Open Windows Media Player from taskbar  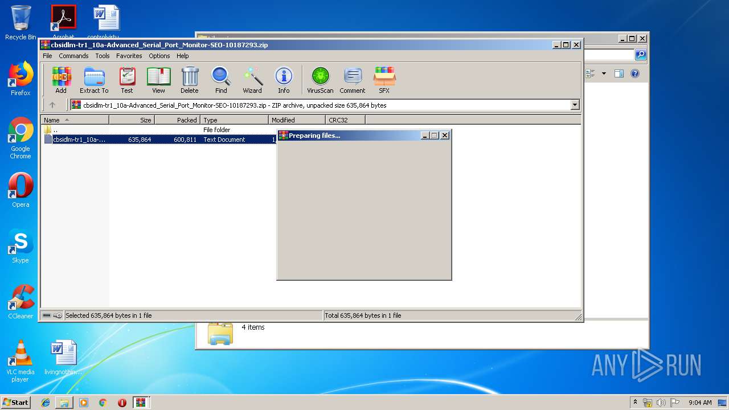click(x=84, y=403)
